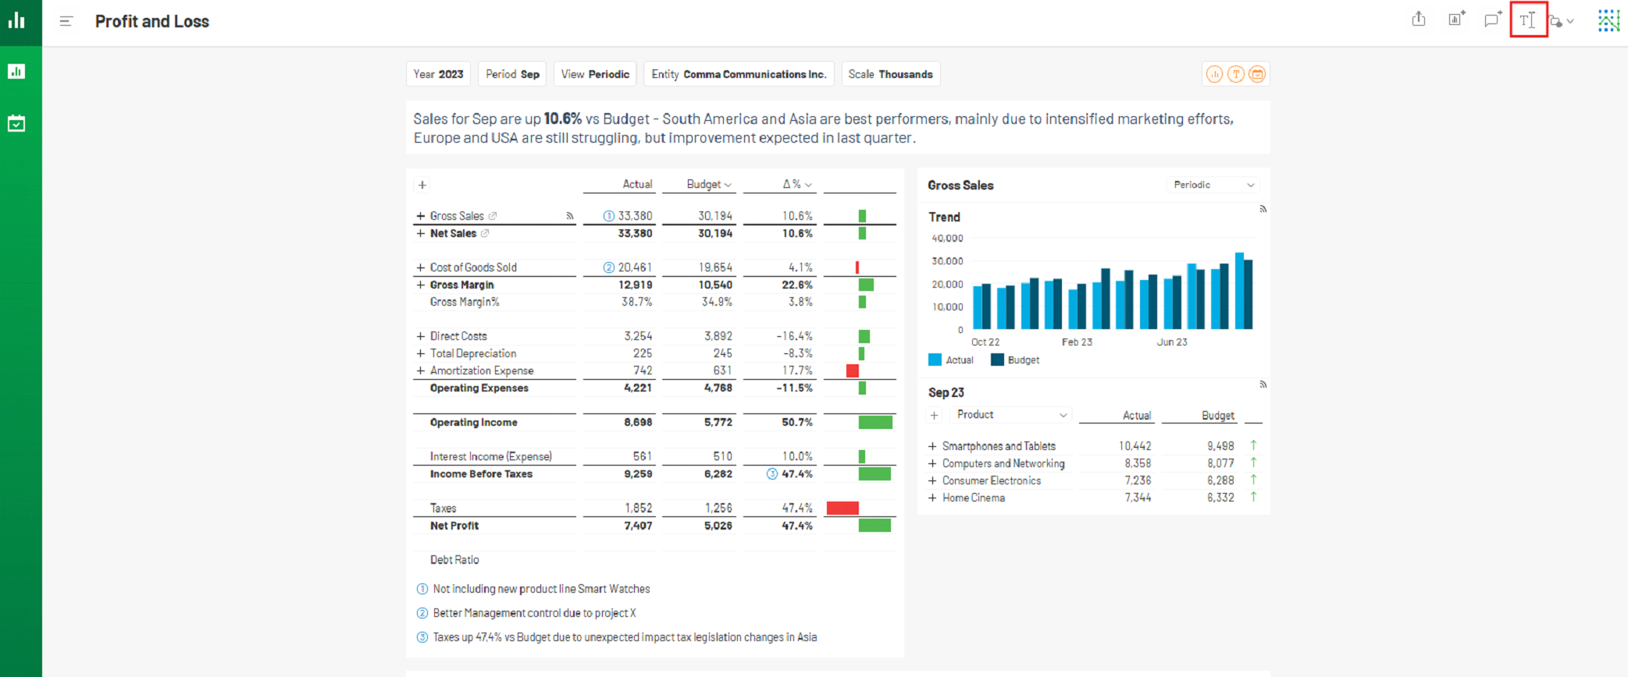Click the orange calendar icon above the commentary
The width and height of the screenshot is (1628, 677).
(x=1257, y=74)
